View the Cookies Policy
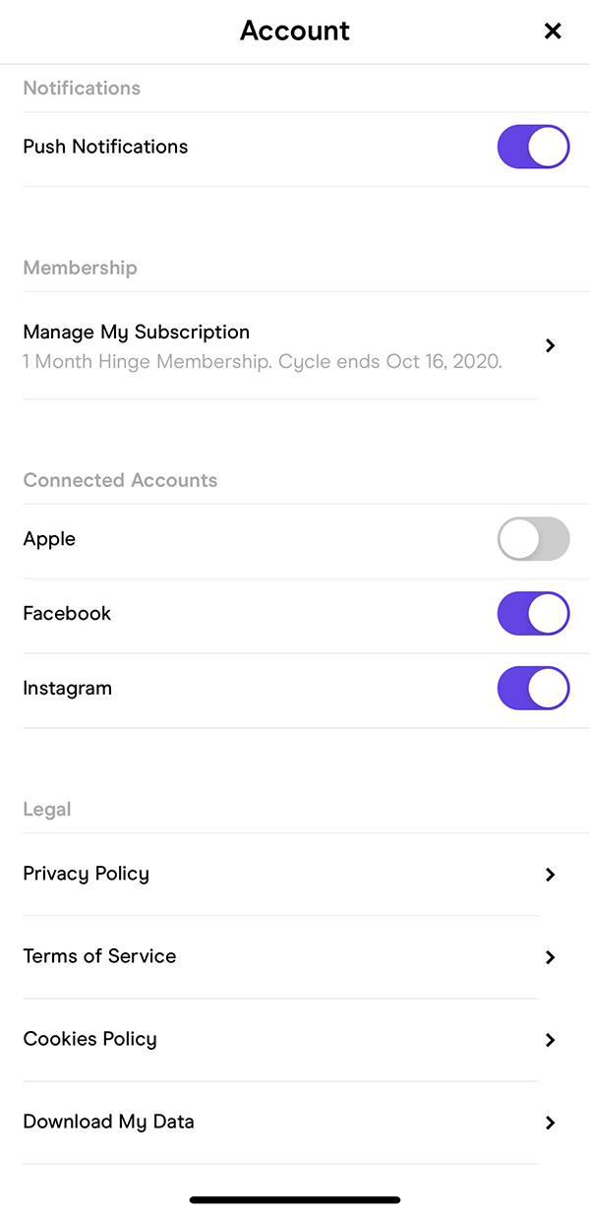The height and width of the screenshot is (1215, 590). coord(89,1039)
